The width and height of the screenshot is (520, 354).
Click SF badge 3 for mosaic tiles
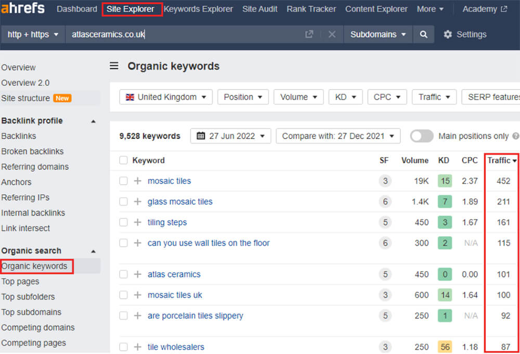pyautogui.click(x=385, y=181)
